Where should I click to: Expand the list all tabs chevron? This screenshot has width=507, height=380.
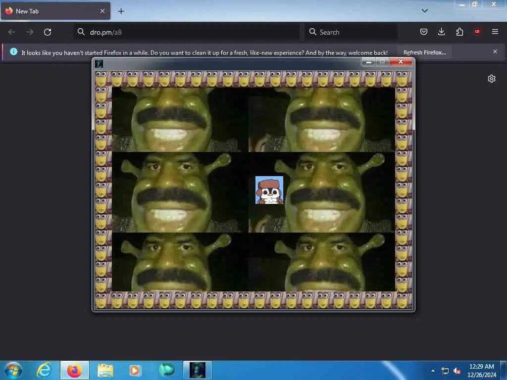tap(425, 11)
